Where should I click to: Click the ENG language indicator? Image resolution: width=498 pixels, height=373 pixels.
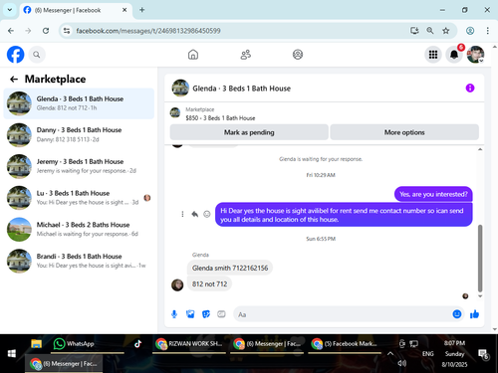click(428, 354)
